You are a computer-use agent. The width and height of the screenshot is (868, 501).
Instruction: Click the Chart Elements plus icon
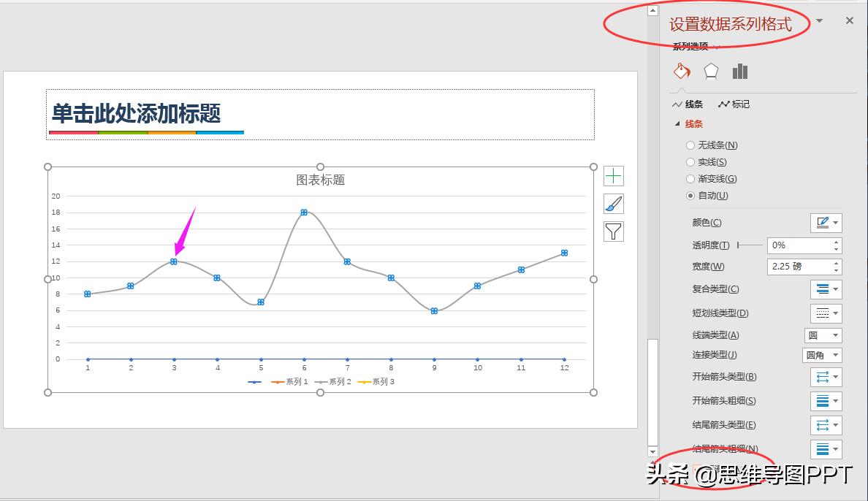[x=614, y=175]
